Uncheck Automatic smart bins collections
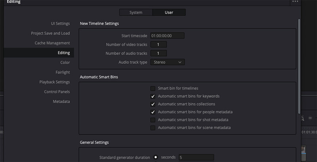 [x=153, y=104]
